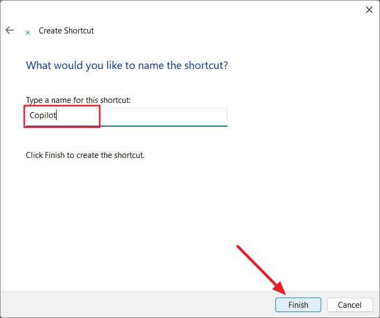
Task: Cancel the shortcut creation
Action: pos(350,305)
